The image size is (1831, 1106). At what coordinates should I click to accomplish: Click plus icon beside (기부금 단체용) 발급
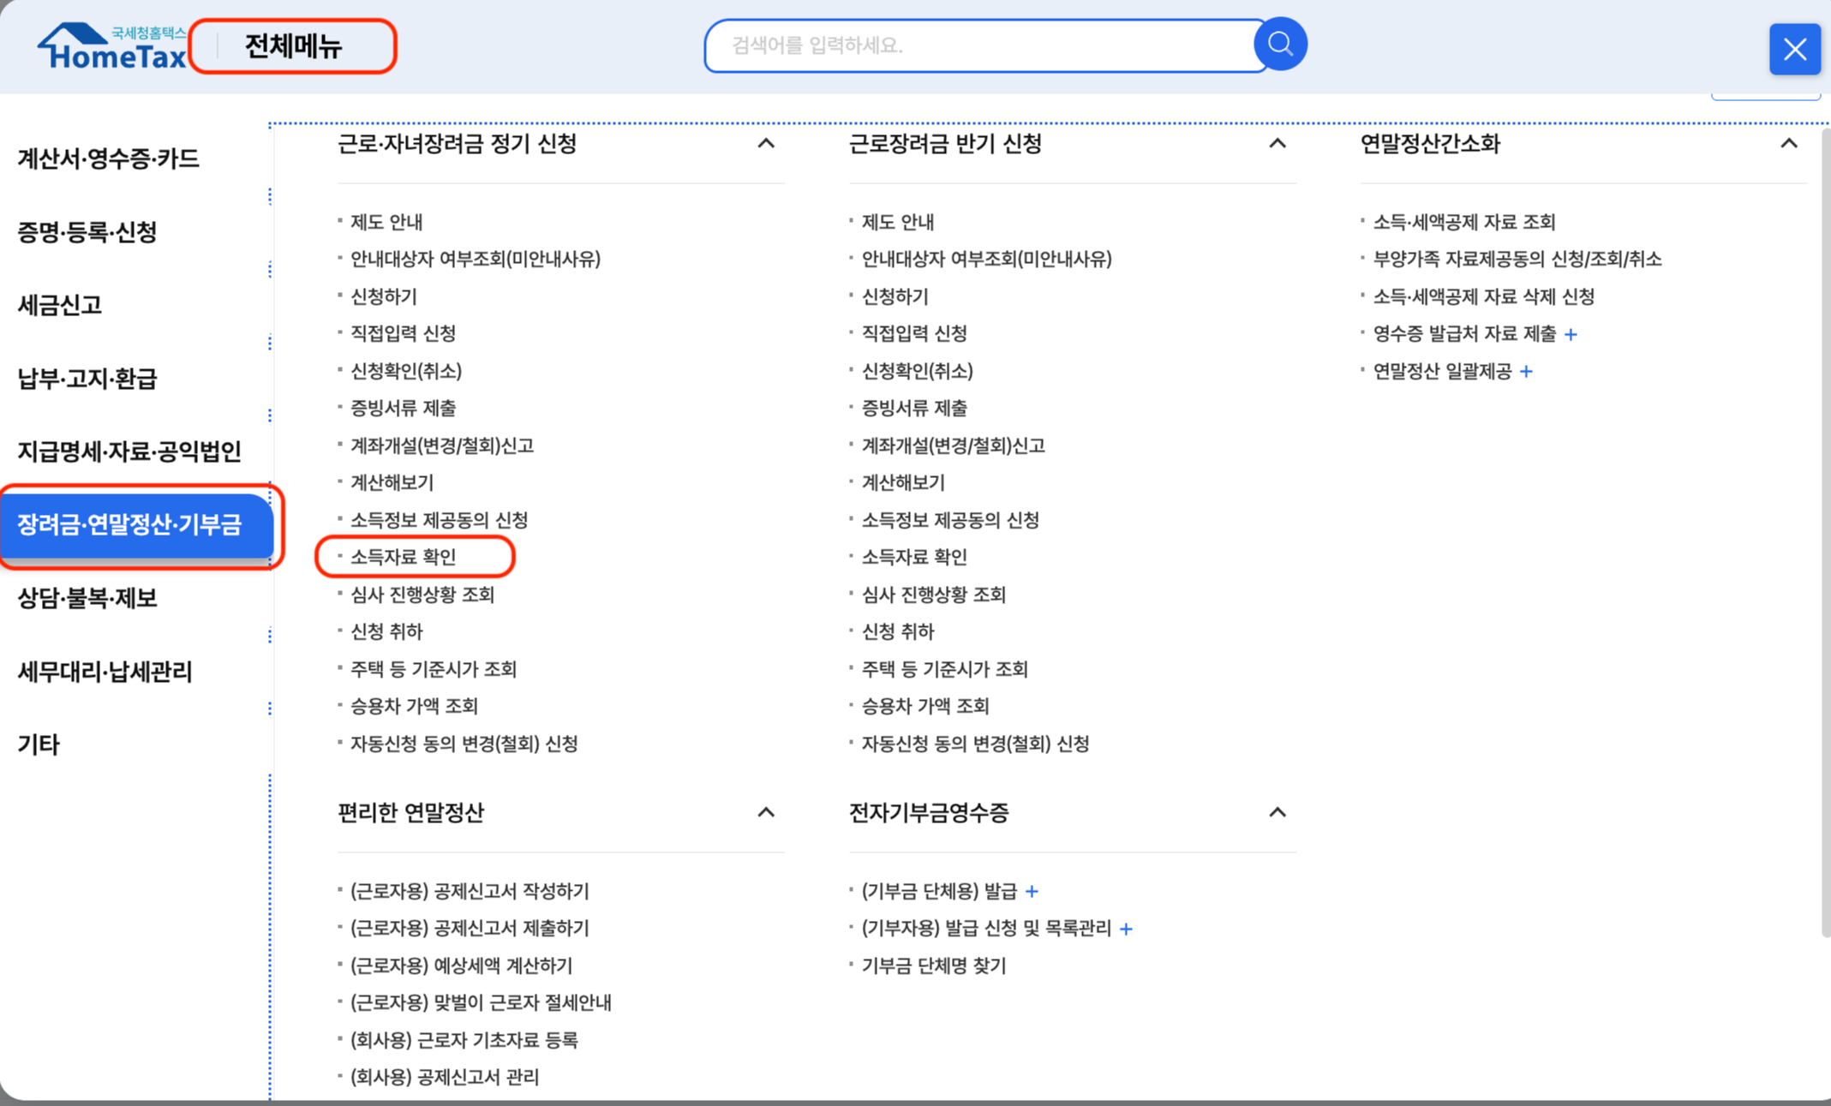(1032, 892)
